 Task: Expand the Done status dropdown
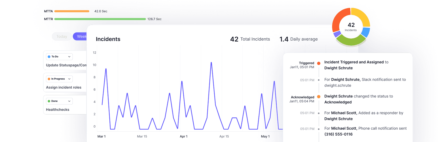(69, 101)
